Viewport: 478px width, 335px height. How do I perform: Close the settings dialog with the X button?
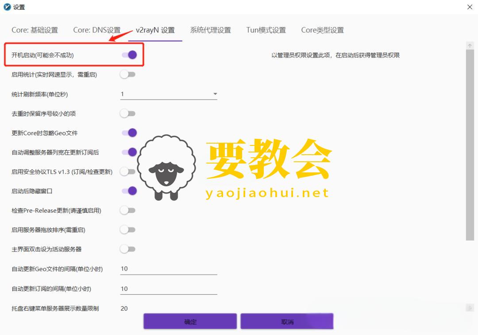[470, 7]
